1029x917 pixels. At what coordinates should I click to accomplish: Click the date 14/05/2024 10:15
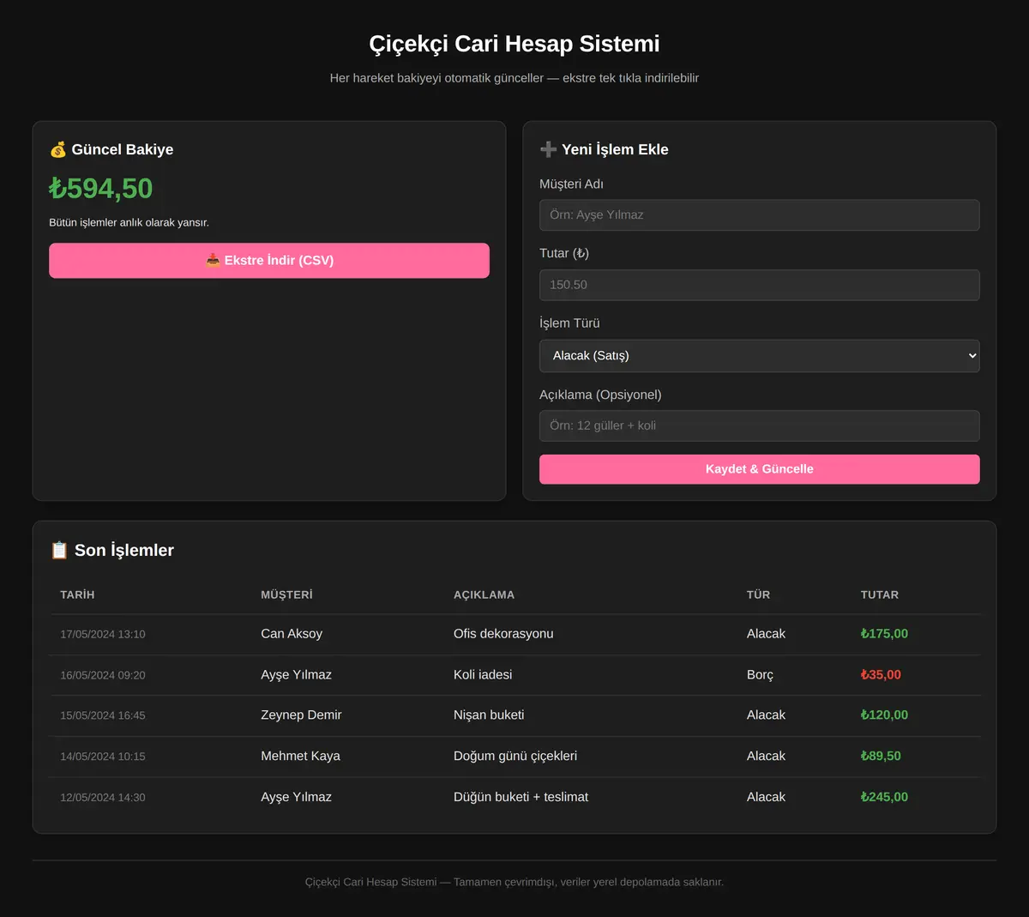click(103, 757)
